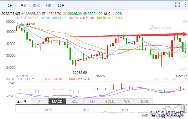The width and height of the screenshot is (188, 119).
Task: Click the MACD: 162.19 value
Action: click(x=80, y=79)
